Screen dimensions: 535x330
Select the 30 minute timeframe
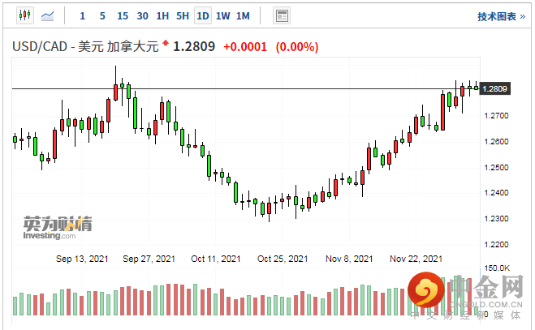click(x=142, y=16)
